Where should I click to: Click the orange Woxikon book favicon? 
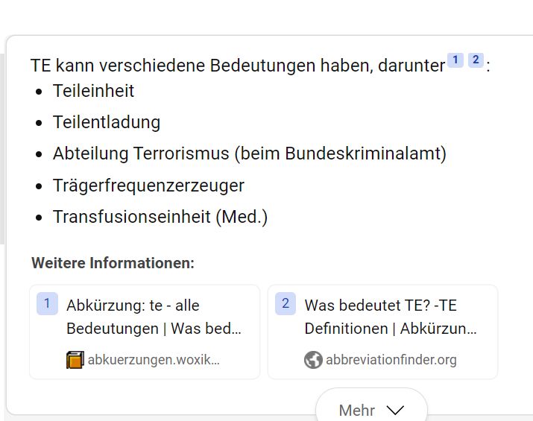pyautogui.click(x=75, y=360)
